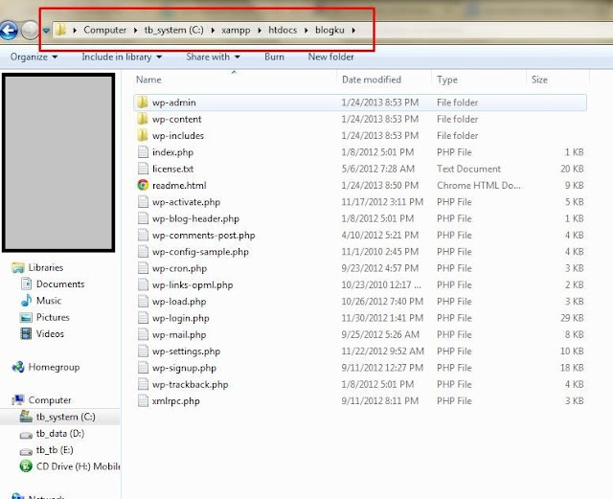This screenshot has height=499, width=613.
Task: Open the Organize menu
Action: point(34,57)
